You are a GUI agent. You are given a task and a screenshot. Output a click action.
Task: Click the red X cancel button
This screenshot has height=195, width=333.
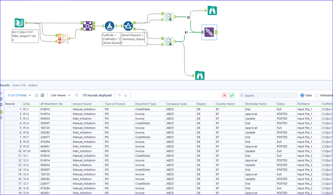click(x=225, y=95)
